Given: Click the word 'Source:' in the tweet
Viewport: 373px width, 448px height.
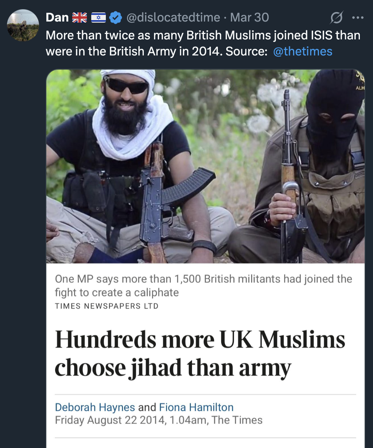Looking at the screenshot, I should click(246, 51).
